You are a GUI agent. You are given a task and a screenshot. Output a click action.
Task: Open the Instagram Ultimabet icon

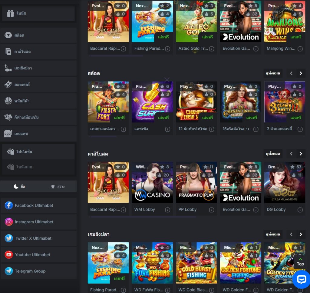pyautogui.click(x=9, y=222)
